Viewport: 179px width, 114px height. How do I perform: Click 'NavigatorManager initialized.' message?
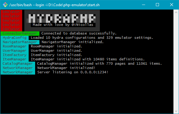click(73, 42)
